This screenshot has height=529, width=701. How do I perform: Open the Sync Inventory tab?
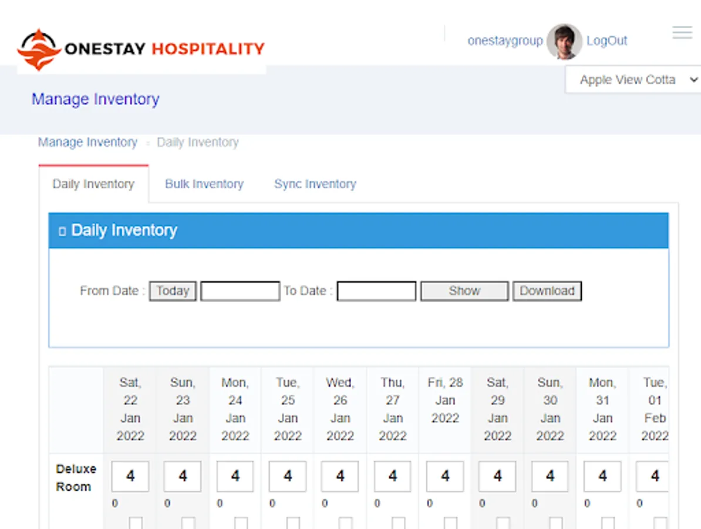(315, 184)
